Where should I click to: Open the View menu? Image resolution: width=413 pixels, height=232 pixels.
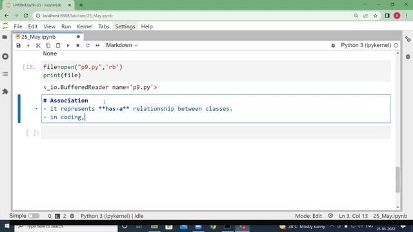(x=49, y=26)
